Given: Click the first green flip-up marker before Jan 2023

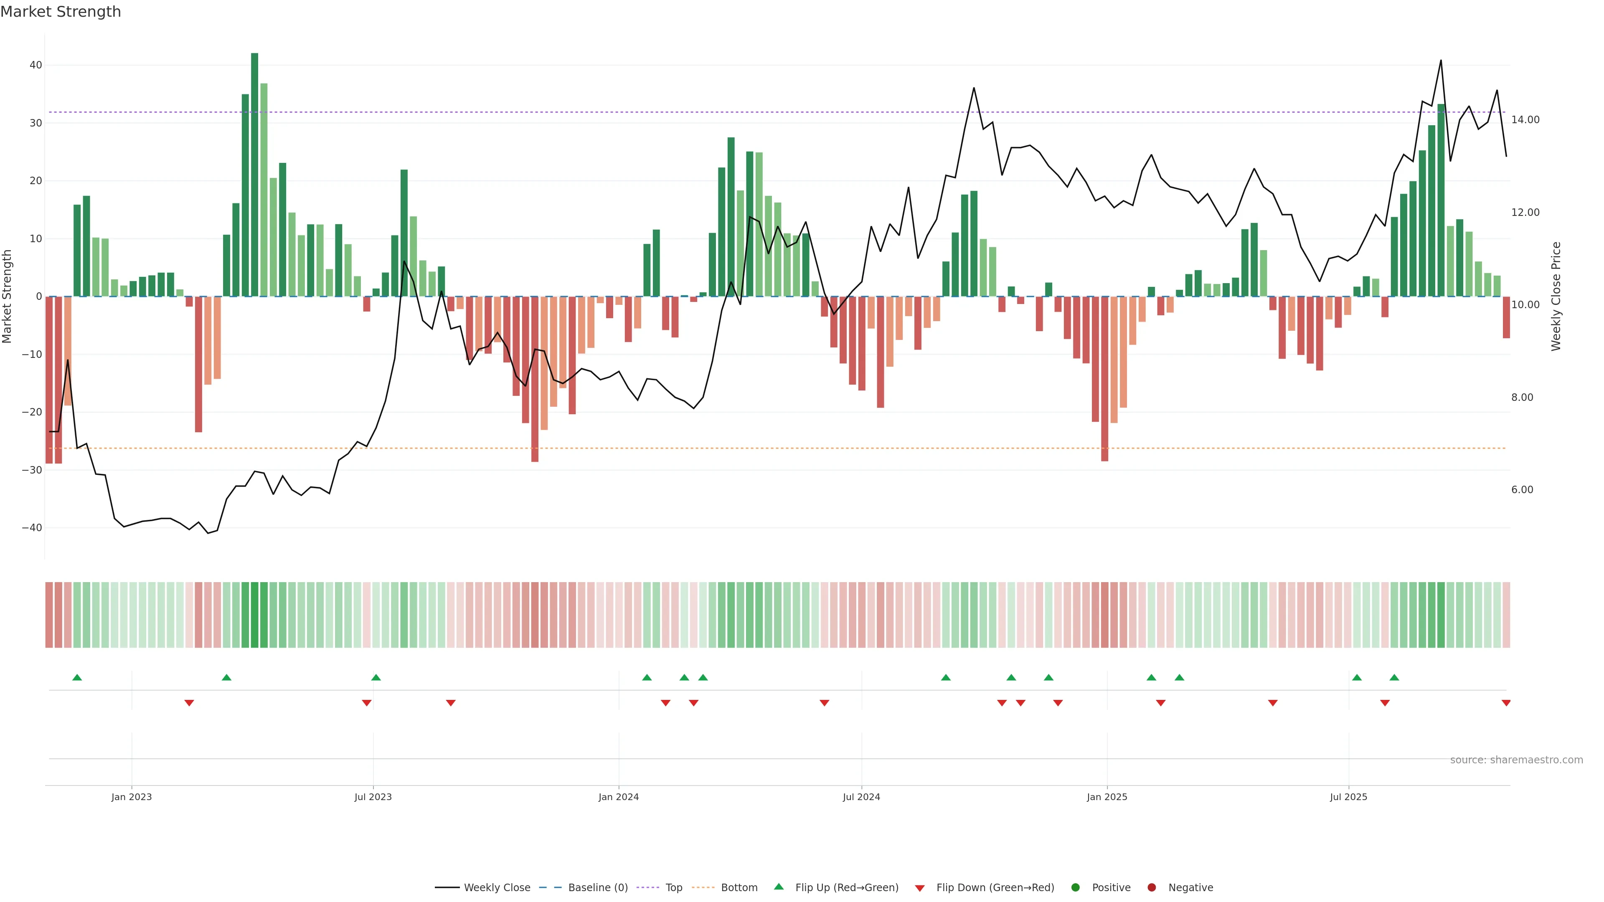Looking at the screenshot, I should click(x=77, y=677).
